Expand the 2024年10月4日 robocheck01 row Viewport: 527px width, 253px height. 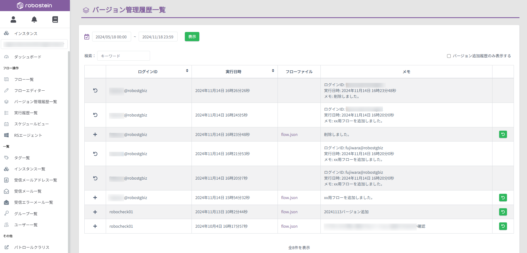click(x=95, y=226)
